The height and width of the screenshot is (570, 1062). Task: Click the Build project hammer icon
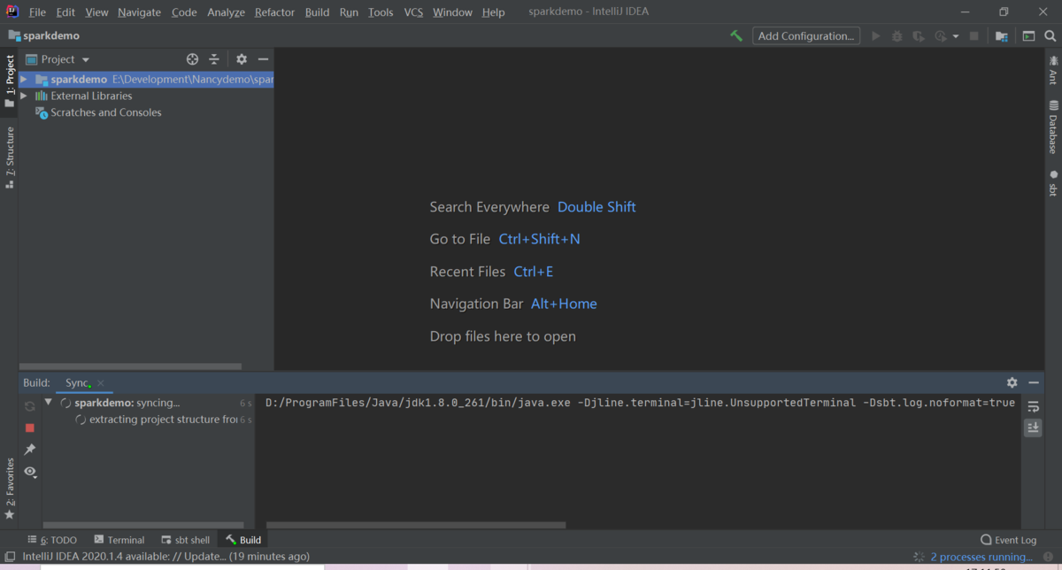click(x=736, y=36)
